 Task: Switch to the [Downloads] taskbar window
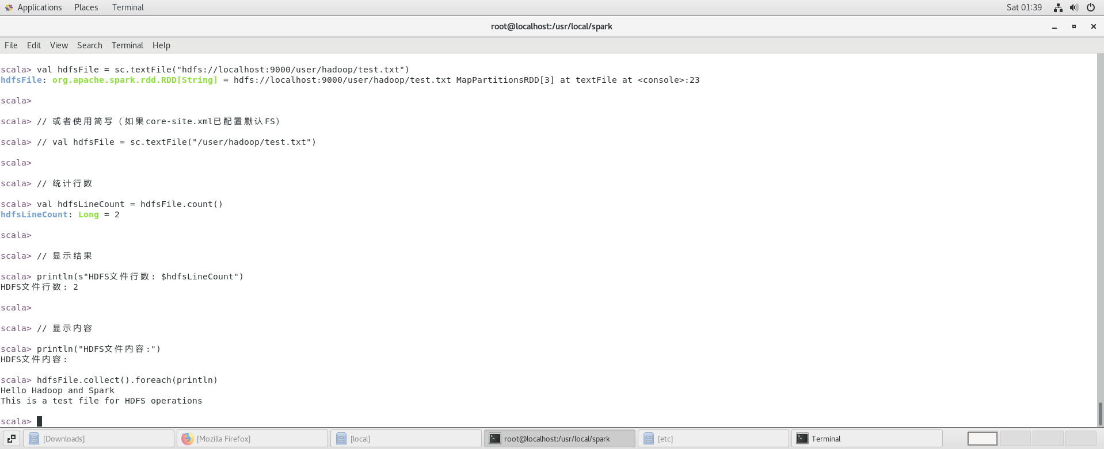98,439
